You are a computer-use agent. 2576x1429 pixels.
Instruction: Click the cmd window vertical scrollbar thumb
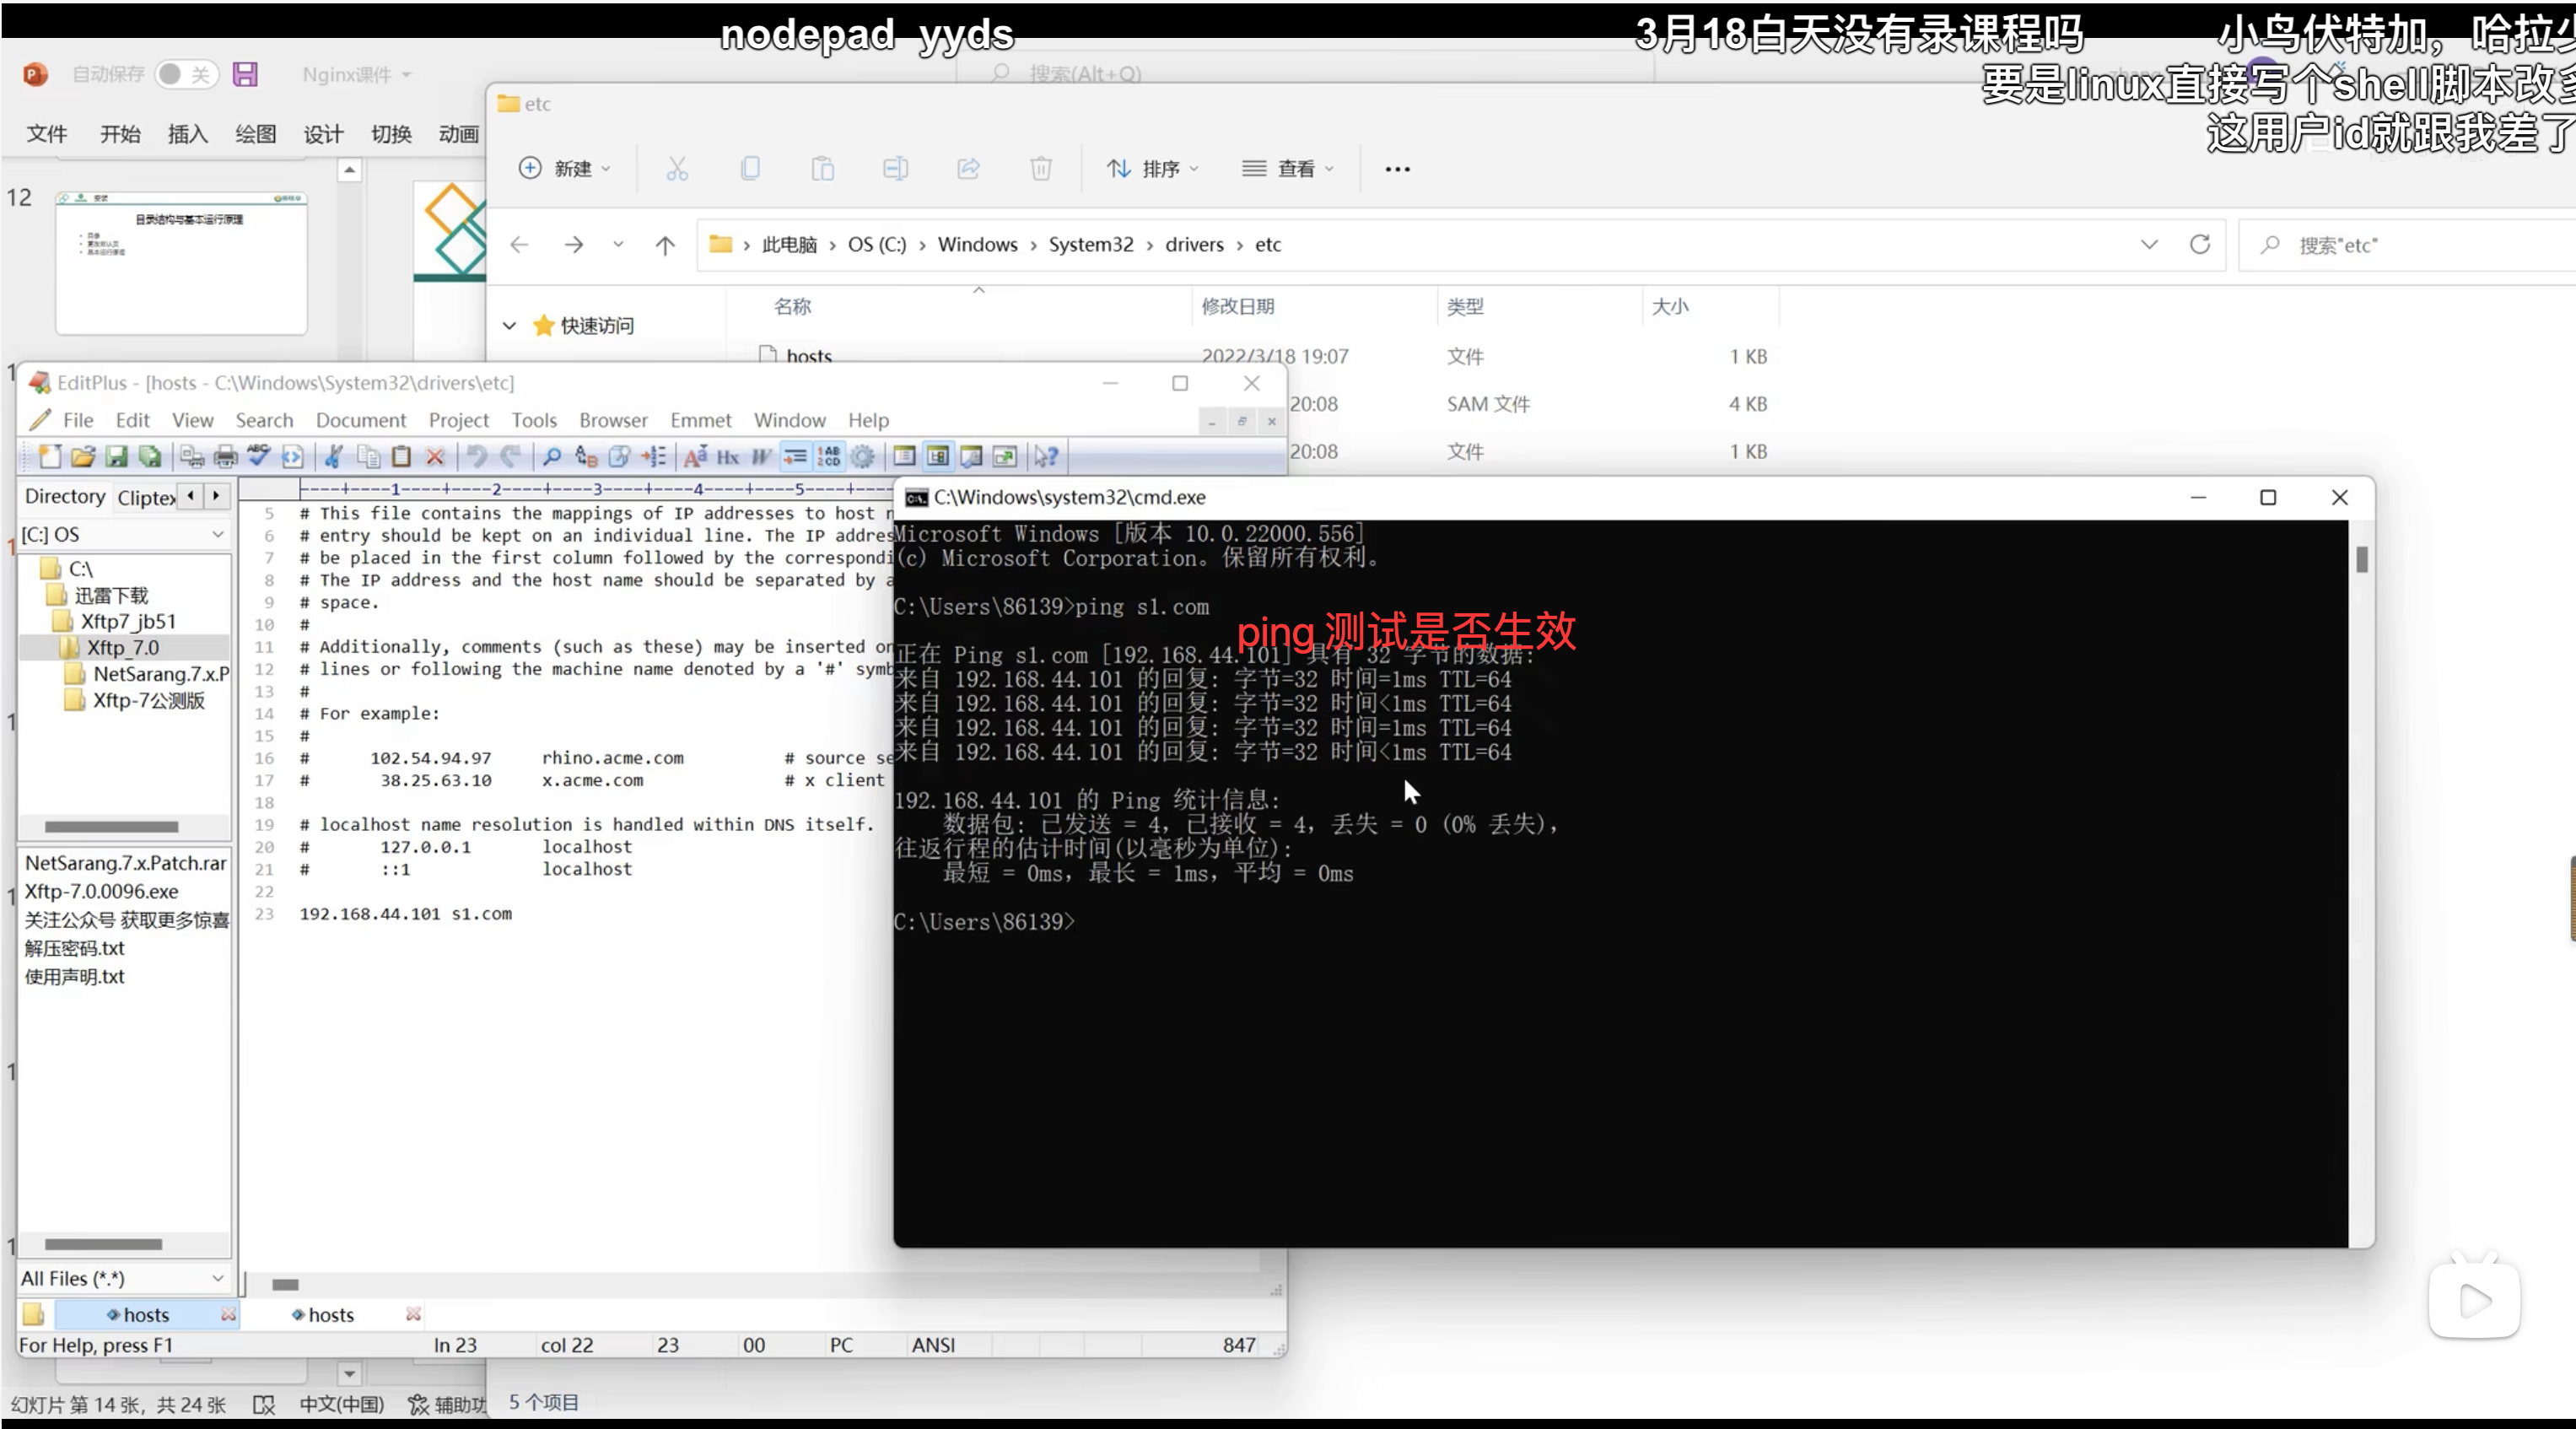point(2361,559)
